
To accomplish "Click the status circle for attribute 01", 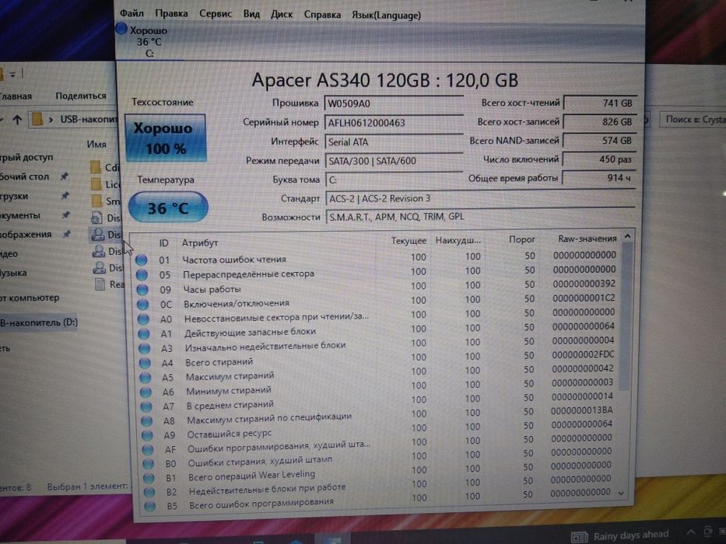I will (x=141, y=260).
